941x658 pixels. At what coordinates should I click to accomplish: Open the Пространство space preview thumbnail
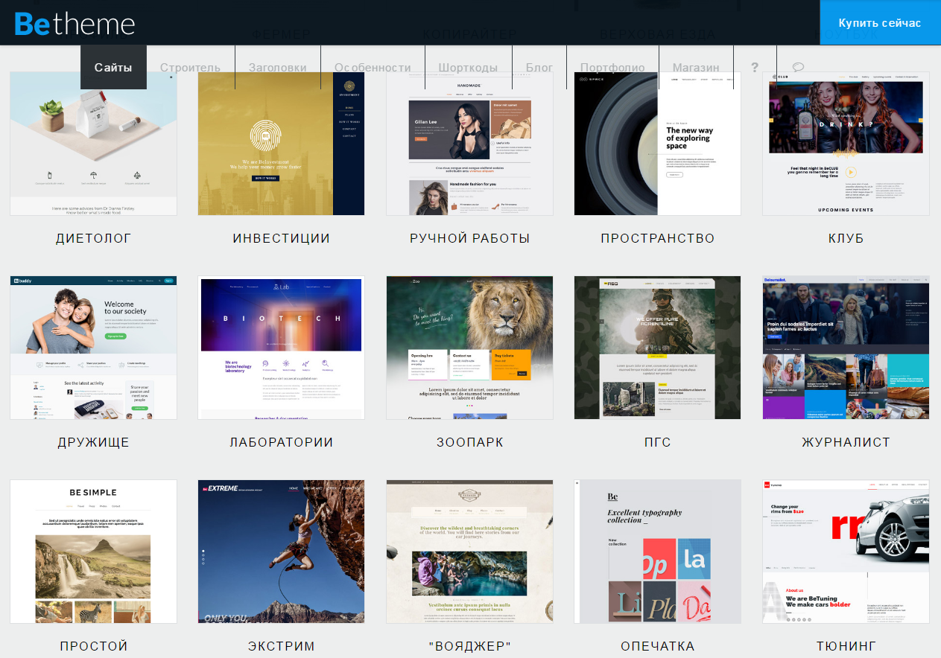tap(658, 144)
